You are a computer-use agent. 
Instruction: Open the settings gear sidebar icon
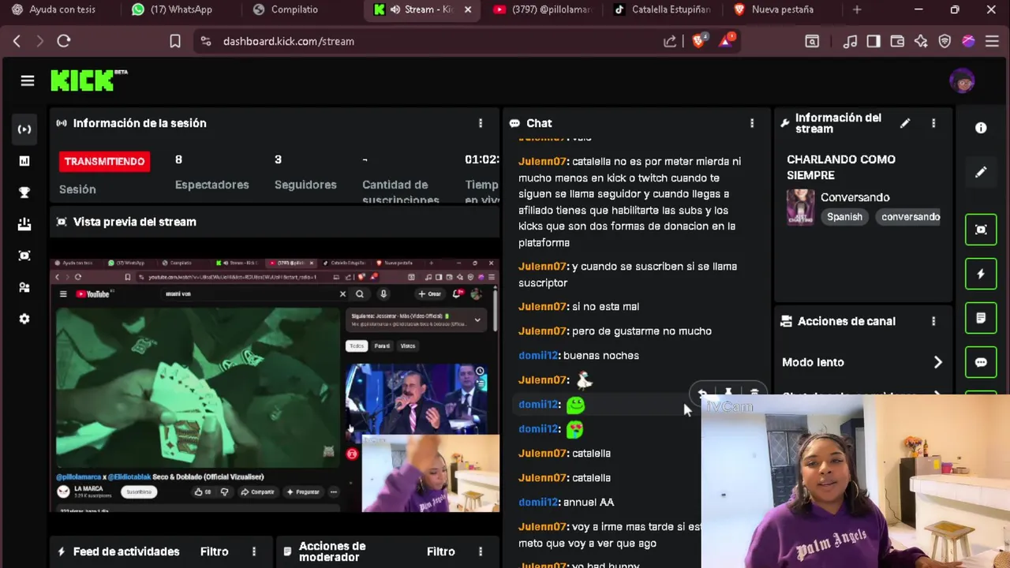tap(24, 319)
